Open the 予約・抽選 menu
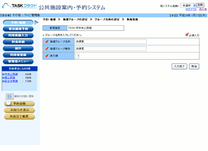The image size is (208, 151). (18, 22)
